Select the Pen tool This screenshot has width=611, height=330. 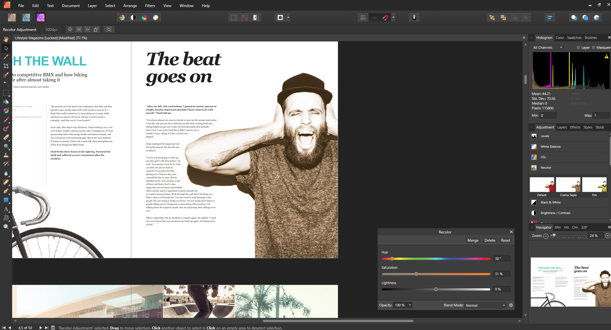[x=6, y=191]
